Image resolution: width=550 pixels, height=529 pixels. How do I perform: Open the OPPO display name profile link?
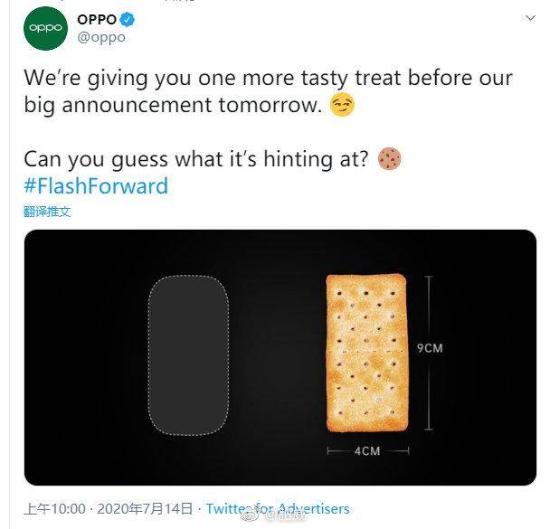(96, 19)
